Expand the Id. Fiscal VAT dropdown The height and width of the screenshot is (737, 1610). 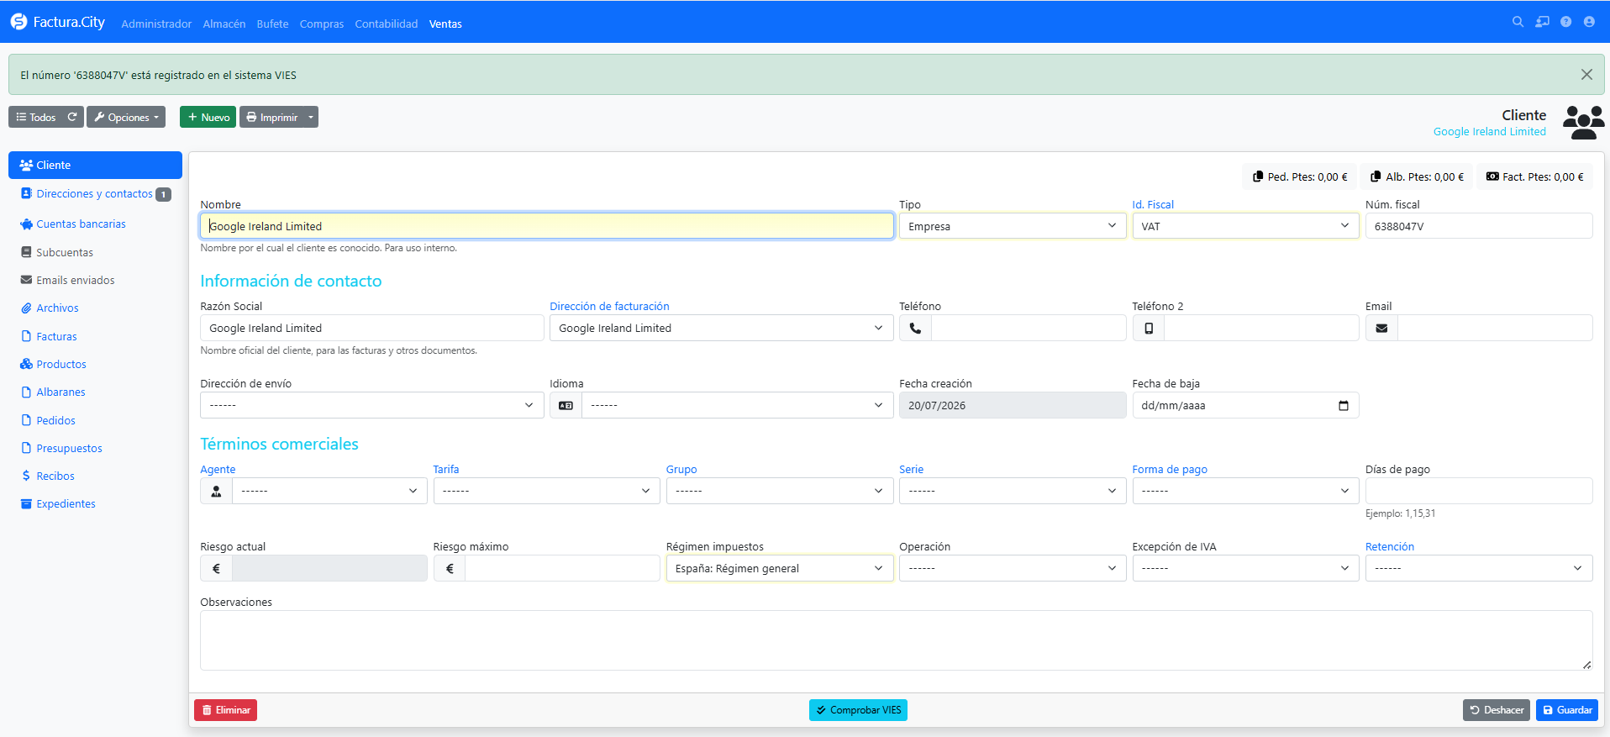[1245, 226]
